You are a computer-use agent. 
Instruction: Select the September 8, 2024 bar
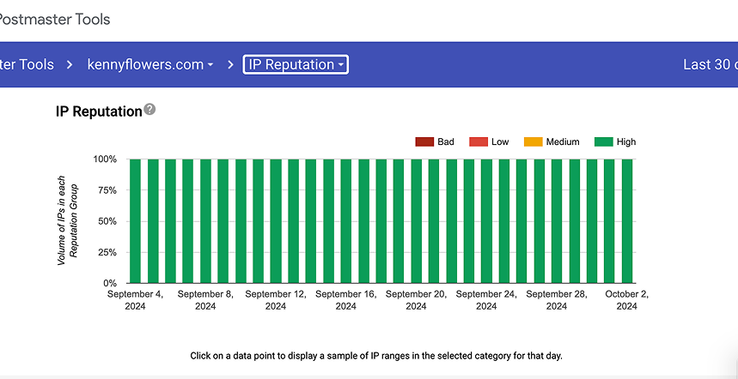click(205, 220)
